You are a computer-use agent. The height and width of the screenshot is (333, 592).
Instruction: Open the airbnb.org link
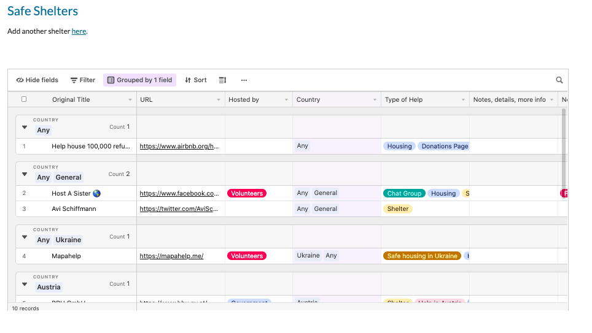click(x=179, y=147)
